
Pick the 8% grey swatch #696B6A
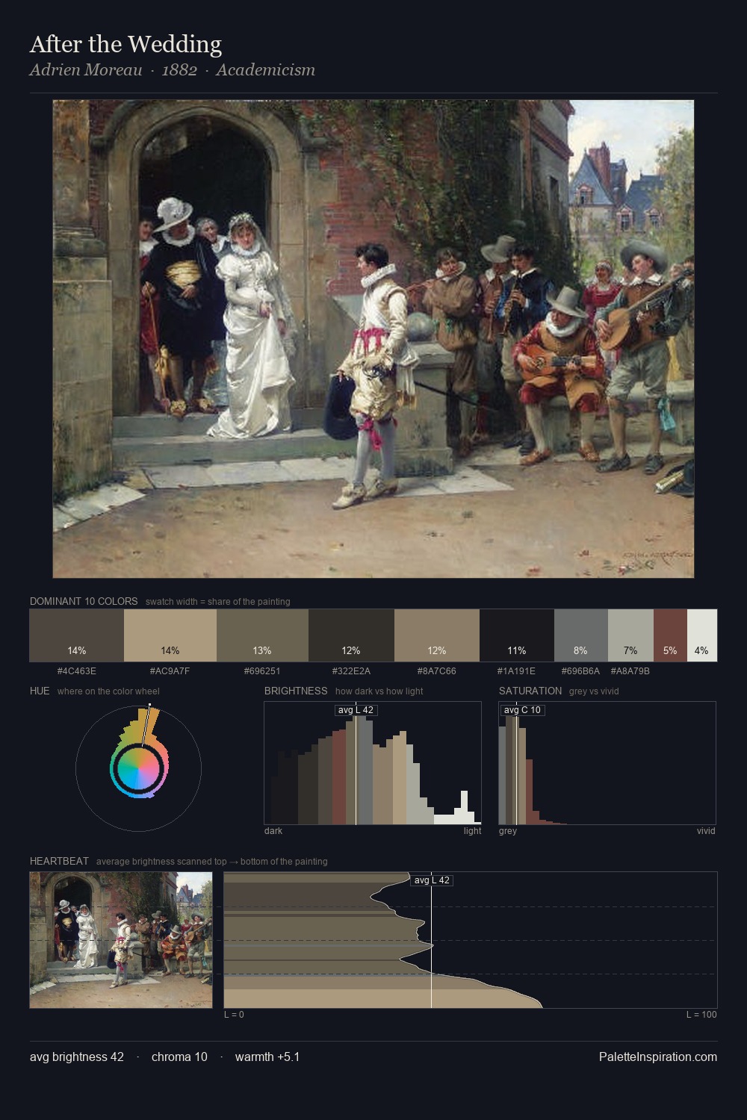581,635
